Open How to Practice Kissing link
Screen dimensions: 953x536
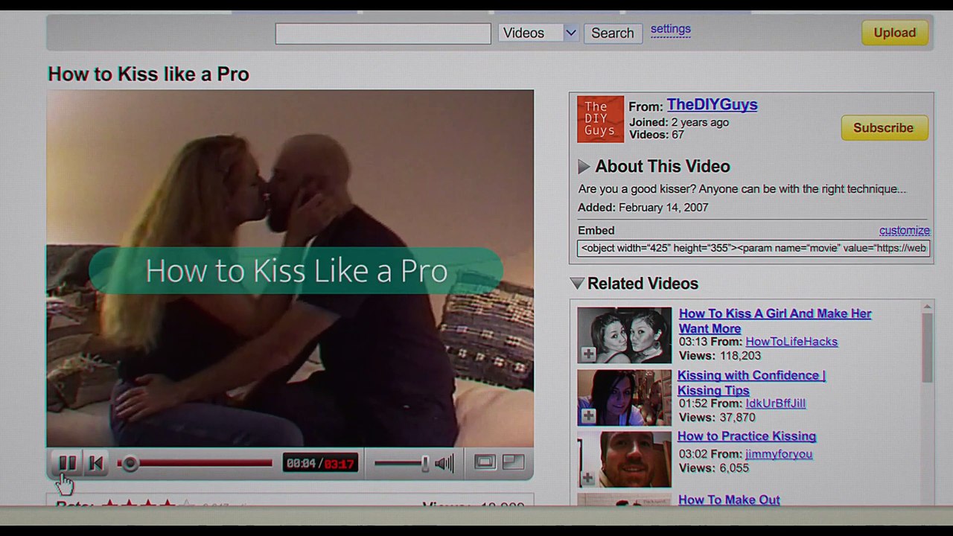[747, 436]
